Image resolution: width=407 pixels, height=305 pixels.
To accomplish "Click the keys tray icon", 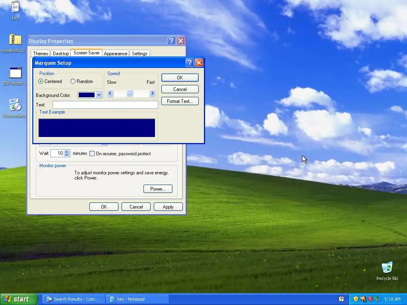I will (363, 299).
